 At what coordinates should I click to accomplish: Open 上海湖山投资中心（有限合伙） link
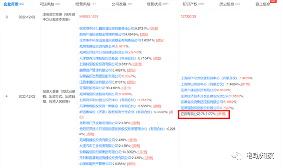click(203, 84)
